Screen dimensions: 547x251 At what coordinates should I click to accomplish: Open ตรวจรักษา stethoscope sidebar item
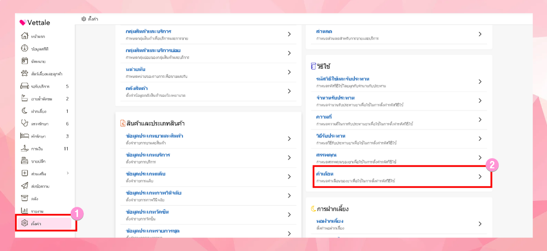(x=45, y=124)
